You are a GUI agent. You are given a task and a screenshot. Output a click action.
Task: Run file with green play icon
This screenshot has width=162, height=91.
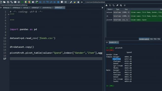pos(22,2)
